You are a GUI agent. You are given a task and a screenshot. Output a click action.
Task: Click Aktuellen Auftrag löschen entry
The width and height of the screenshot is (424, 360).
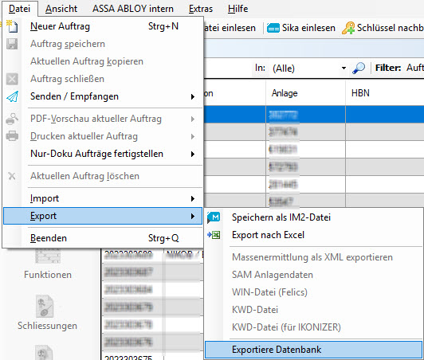click(x=103, y=176)
